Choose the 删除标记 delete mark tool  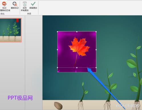(x=15, y=5)
